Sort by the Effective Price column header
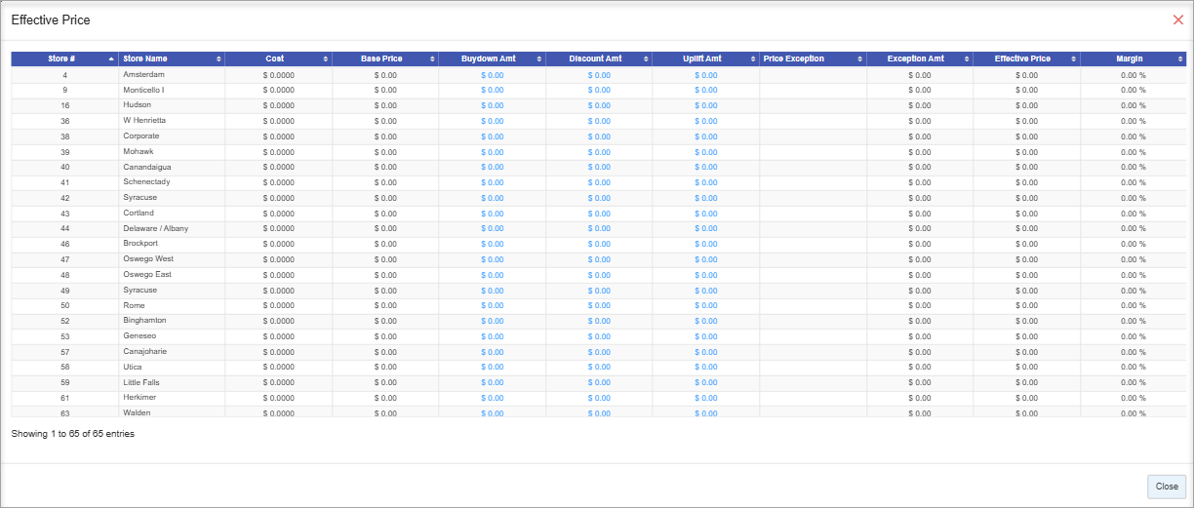Screen dimensions: 1194x508 1025,59
